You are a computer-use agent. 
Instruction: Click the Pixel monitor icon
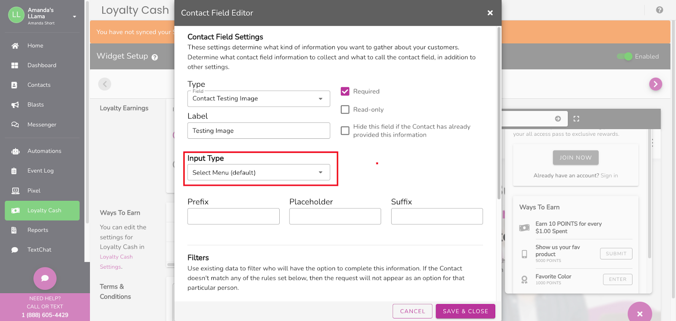tap(15, 191)
